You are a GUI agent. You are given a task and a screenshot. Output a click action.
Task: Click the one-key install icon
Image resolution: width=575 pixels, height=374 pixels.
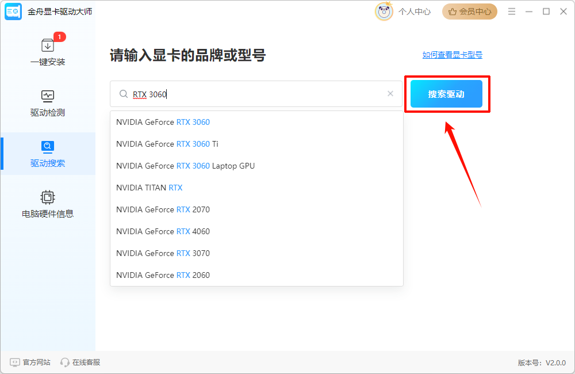point(48,45)
